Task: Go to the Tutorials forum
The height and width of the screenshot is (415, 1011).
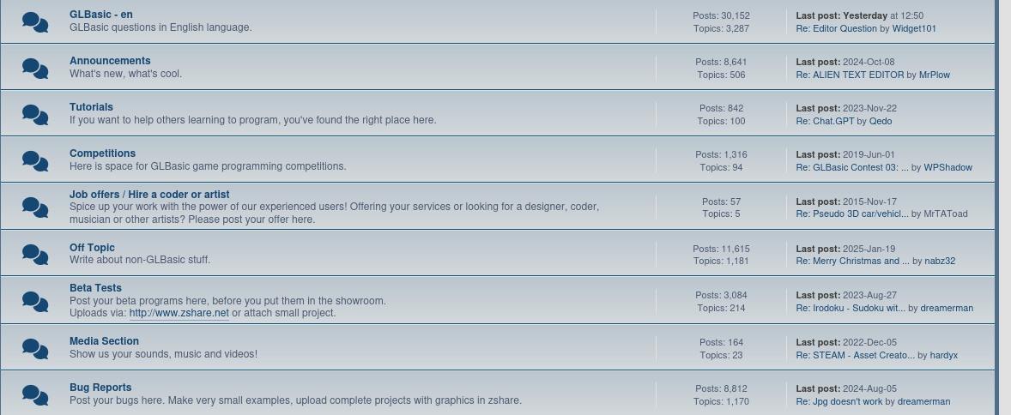Action: (92, 107)
